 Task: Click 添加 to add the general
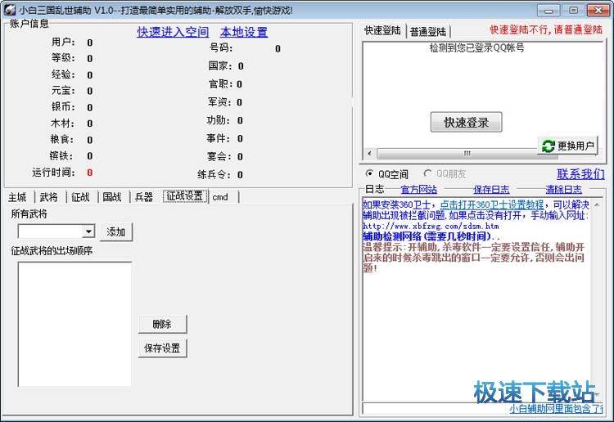116,232
